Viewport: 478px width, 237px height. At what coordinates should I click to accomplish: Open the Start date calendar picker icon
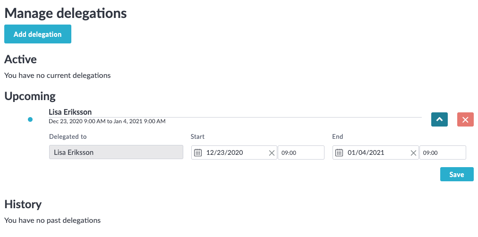pyautogui.click(x=198, y=152)
